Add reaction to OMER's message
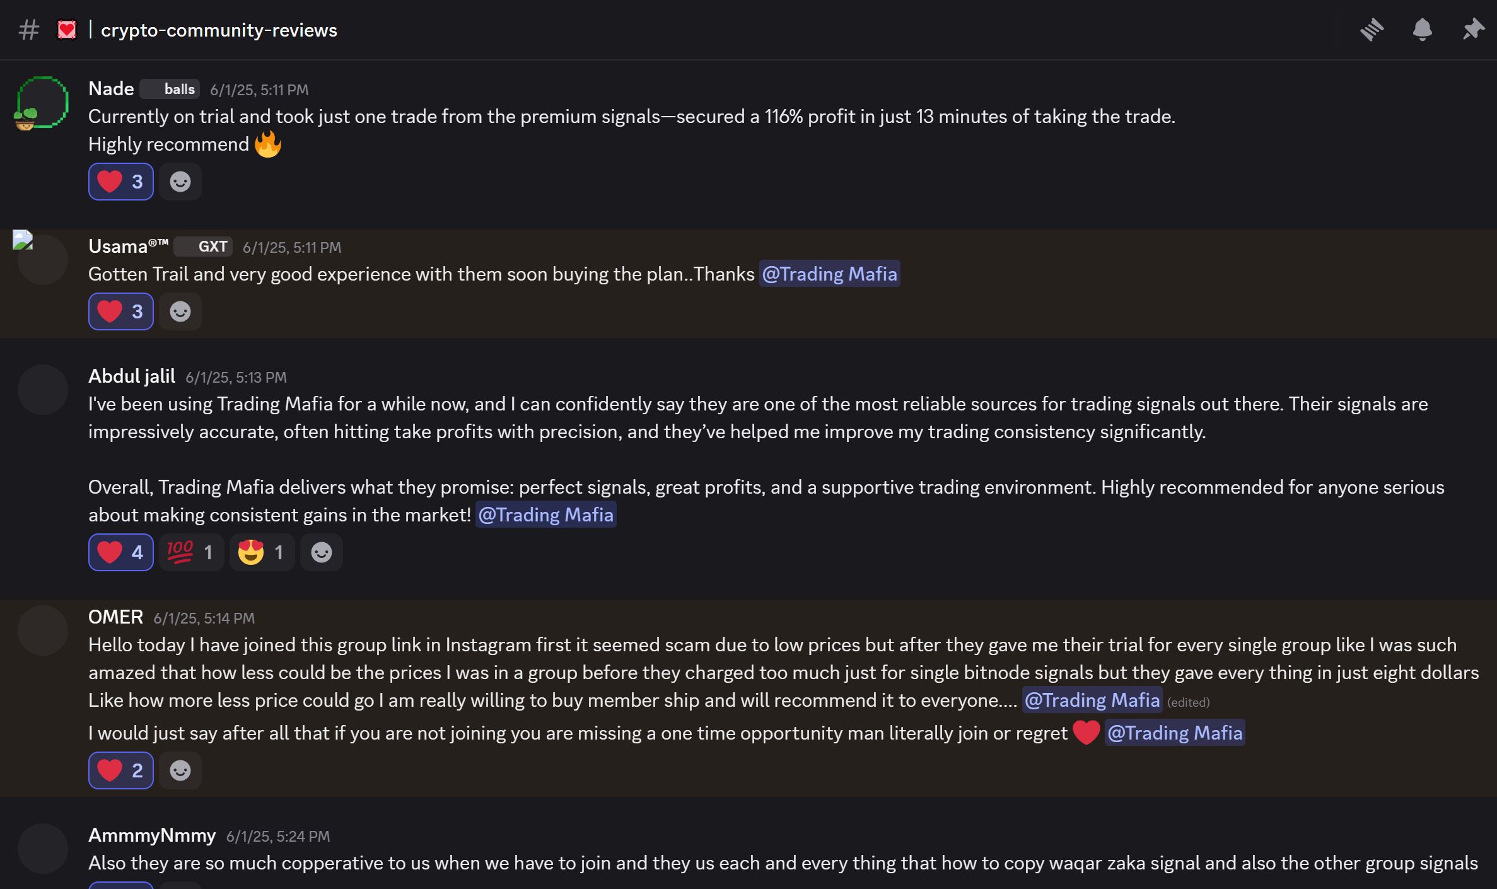Image resolution: width=1497 pixels, height=889 pixels. coord(180,770)
